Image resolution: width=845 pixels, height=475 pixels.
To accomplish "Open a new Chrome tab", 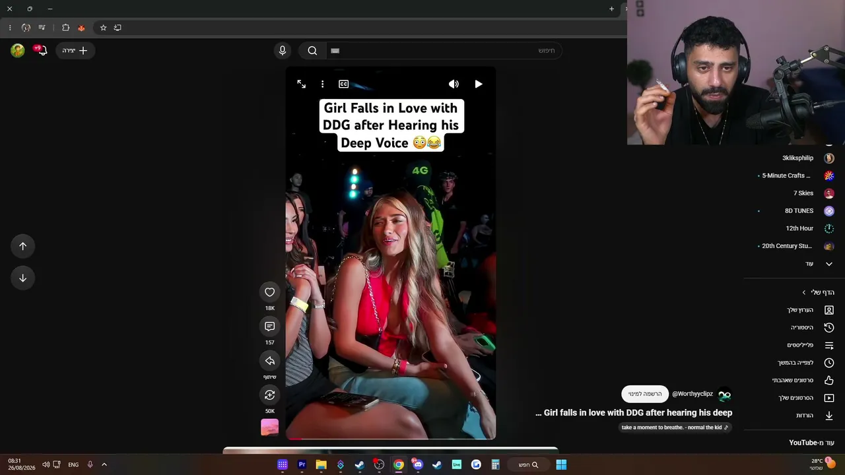I will click(x=611, y=9).
